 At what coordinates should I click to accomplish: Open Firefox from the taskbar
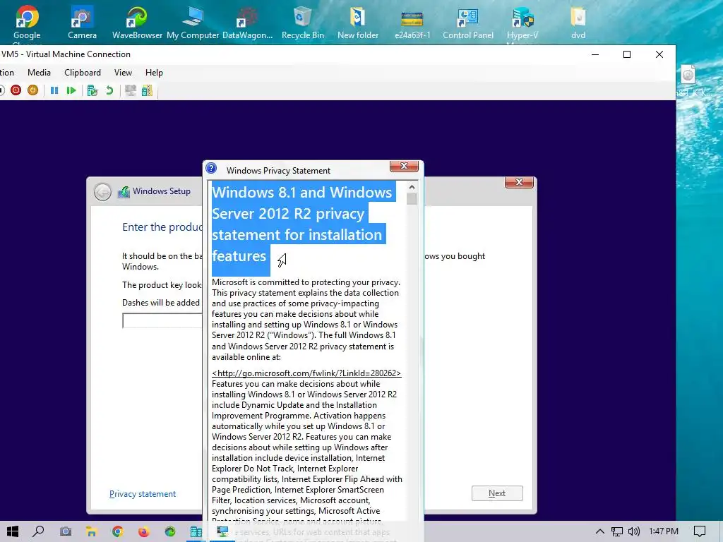point(144,531)
